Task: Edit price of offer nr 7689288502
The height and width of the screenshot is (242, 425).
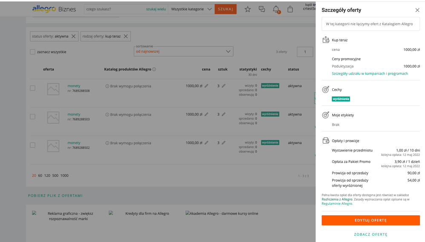Action: click(207, 143)
